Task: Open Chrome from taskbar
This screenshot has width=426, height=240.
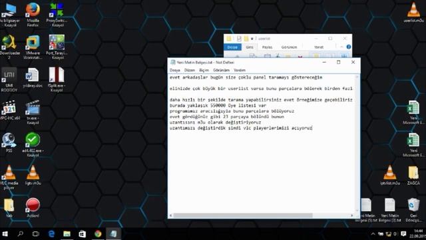Action: click(98, 234)
